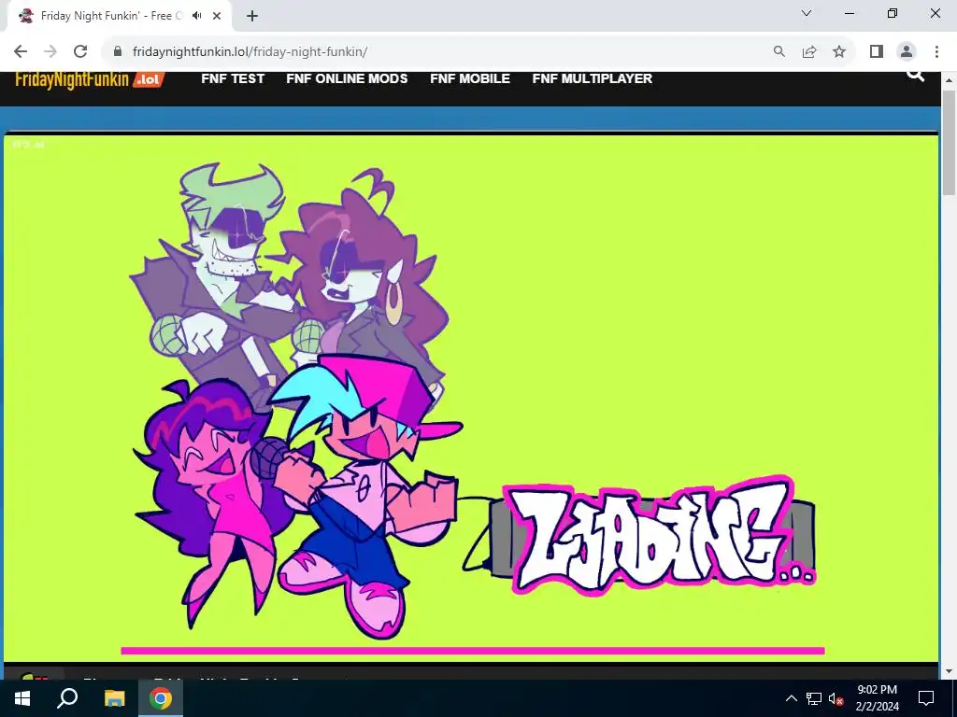Go back with the browser back arrow
Viewport: 957px width, 717px height.
pyautogui.click(x=21, y=52)
